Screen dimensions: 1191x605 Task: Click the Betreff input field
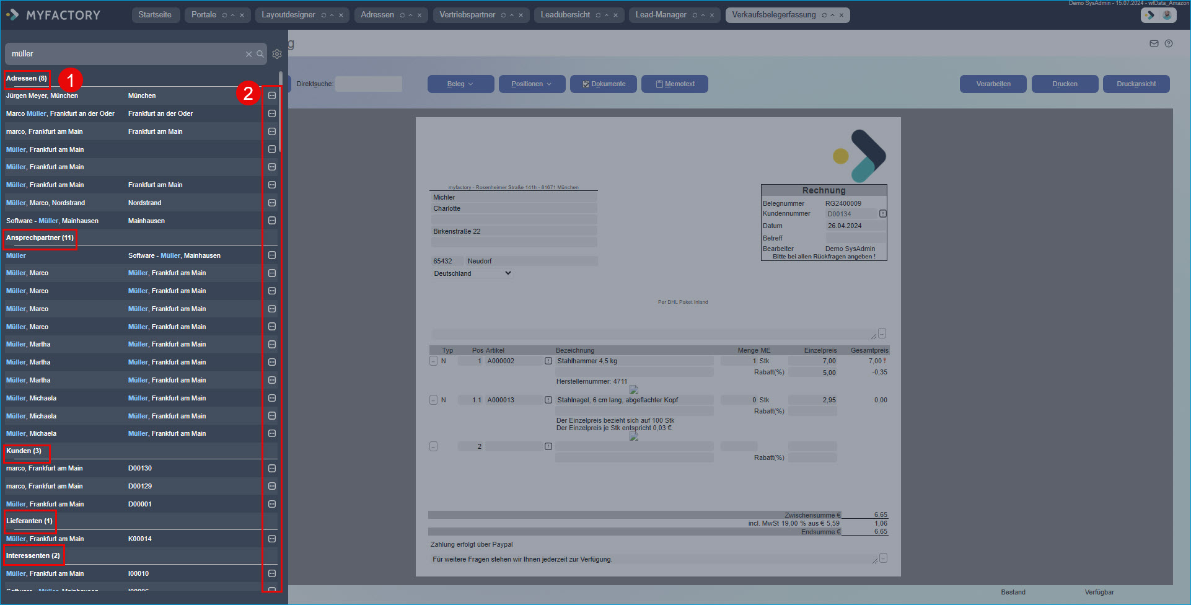(x=855, y=238)
